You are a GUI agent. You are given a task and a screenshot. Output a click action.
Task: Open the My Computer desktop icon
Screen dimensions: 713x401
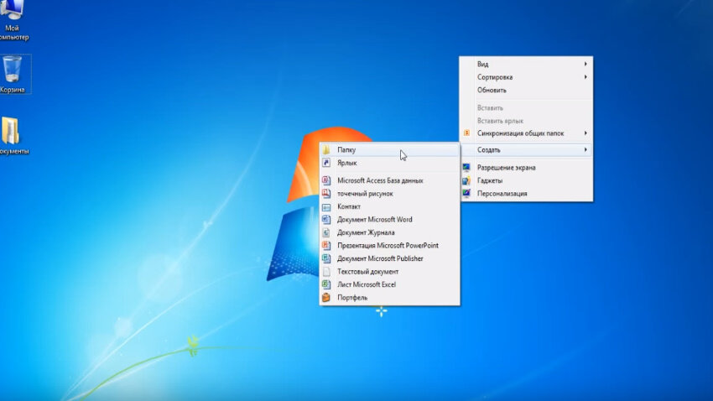13,20
